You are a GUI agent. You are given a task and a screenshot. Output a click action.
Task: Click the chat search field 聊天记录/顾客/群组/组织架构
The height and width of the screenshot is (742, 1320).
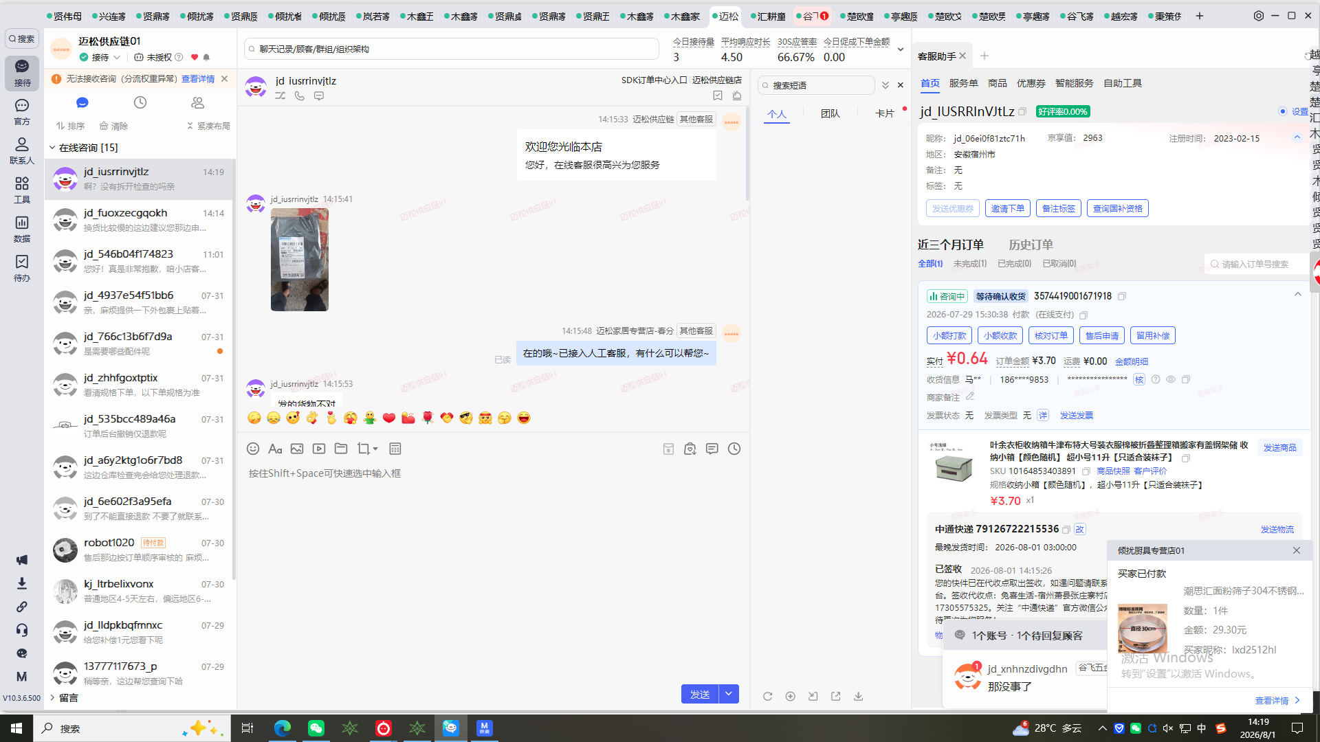(x=451, y=49)
